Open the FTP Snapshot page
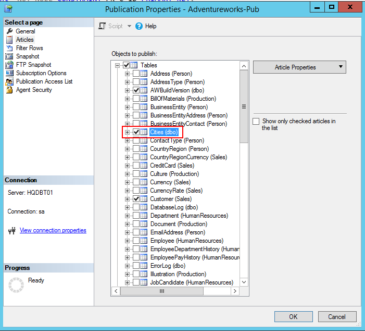The height and width of the screenshot is (331, 365). 33,65
